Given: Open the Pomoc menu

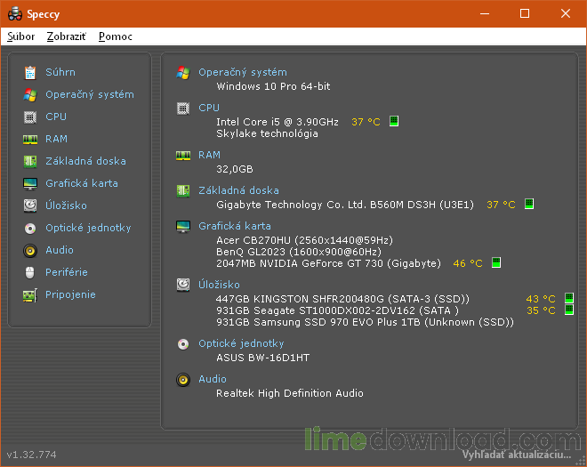Looking at the screenshot, I should pyautogui.click(x=116, y=36).
